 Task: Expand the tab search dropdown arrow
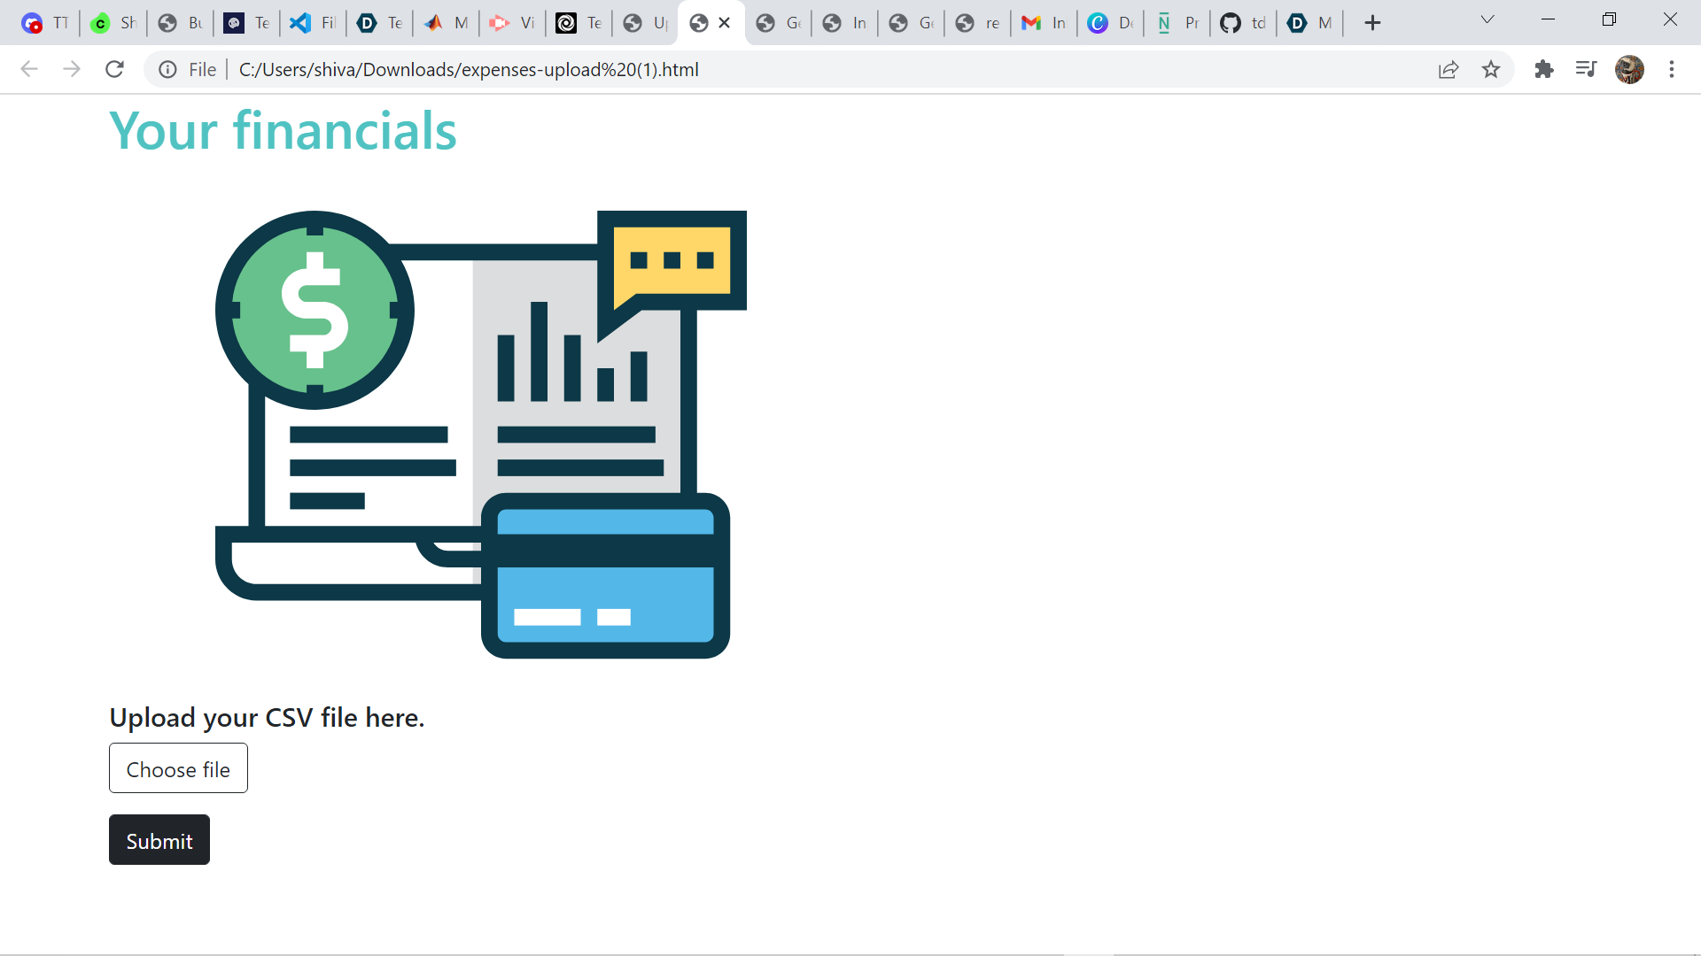(x=1487, y=19)
